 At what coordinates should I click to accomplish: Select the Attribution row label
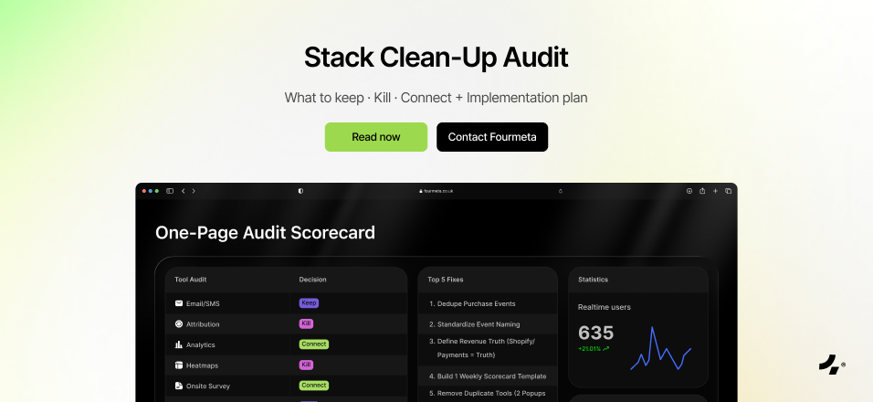(203, 324)
